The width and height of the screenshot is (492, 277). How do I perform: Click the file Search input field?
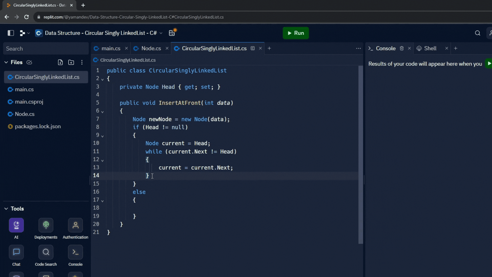pos(46,49)
